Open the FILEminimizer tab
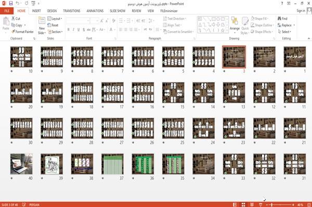Image resolution: width=312 pixels, height=207 pixels. click(168, 11)
